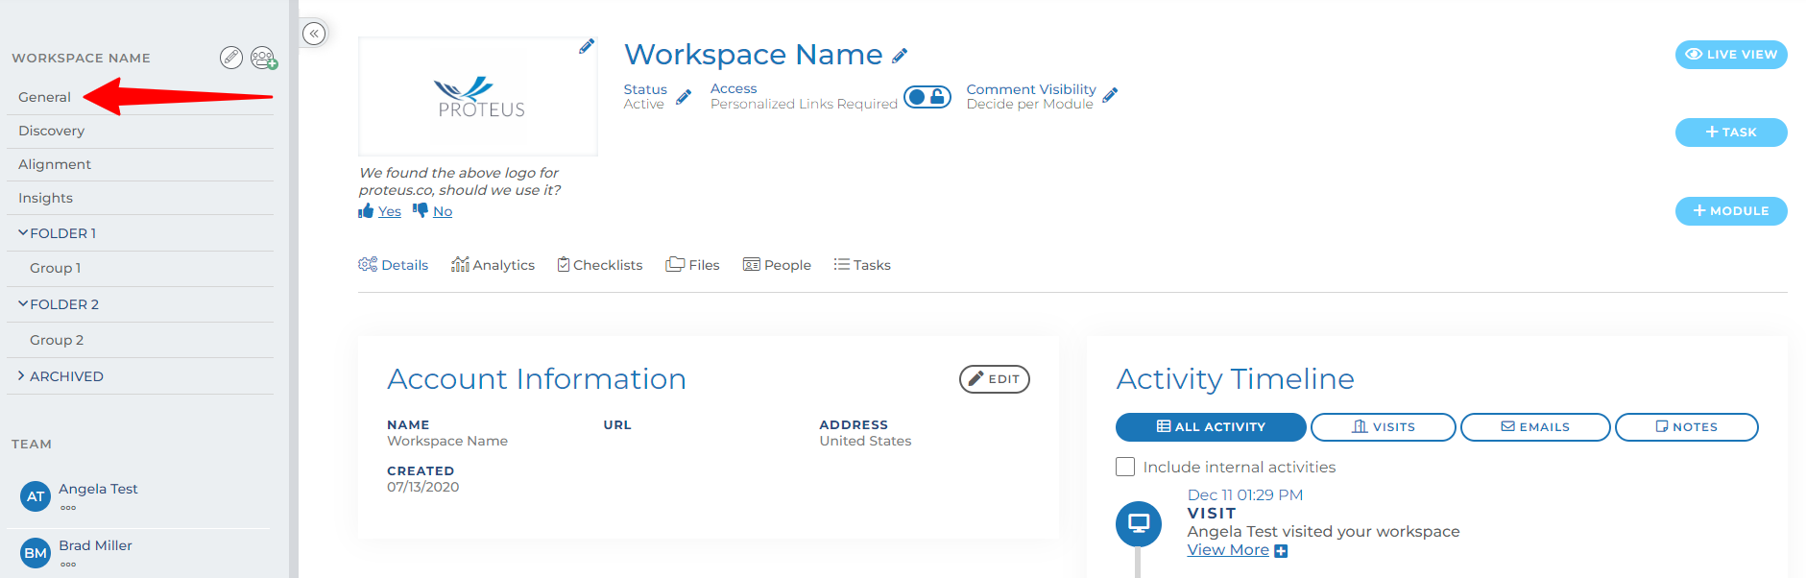Edit Status with the pencil icon
Screen dimensions: 1806x578
[x=684, y=97]
